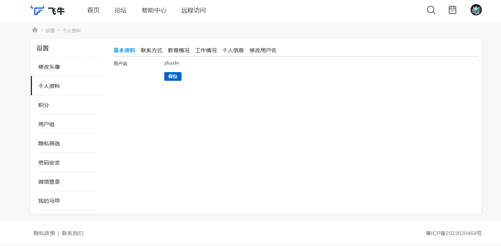
Task: Click the 用户名 field label
Action: pos(120,64)
